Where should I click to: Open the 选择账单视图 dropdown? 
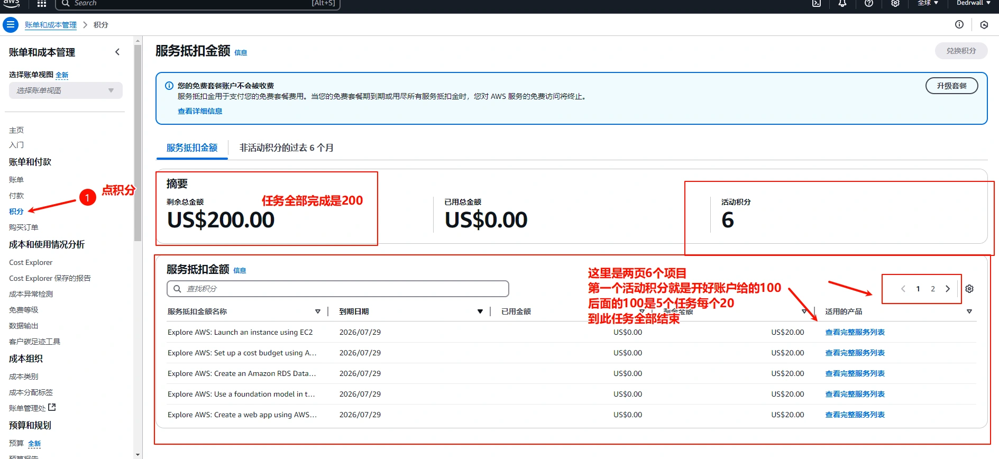[66, 90]
